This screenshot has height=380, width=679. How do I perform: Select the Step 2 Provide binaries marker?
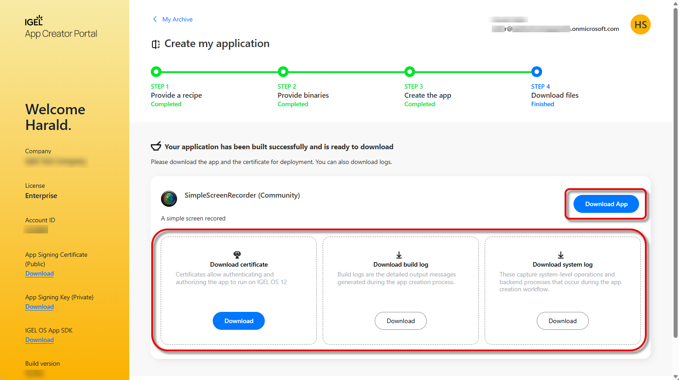click(x=283, y=72)
